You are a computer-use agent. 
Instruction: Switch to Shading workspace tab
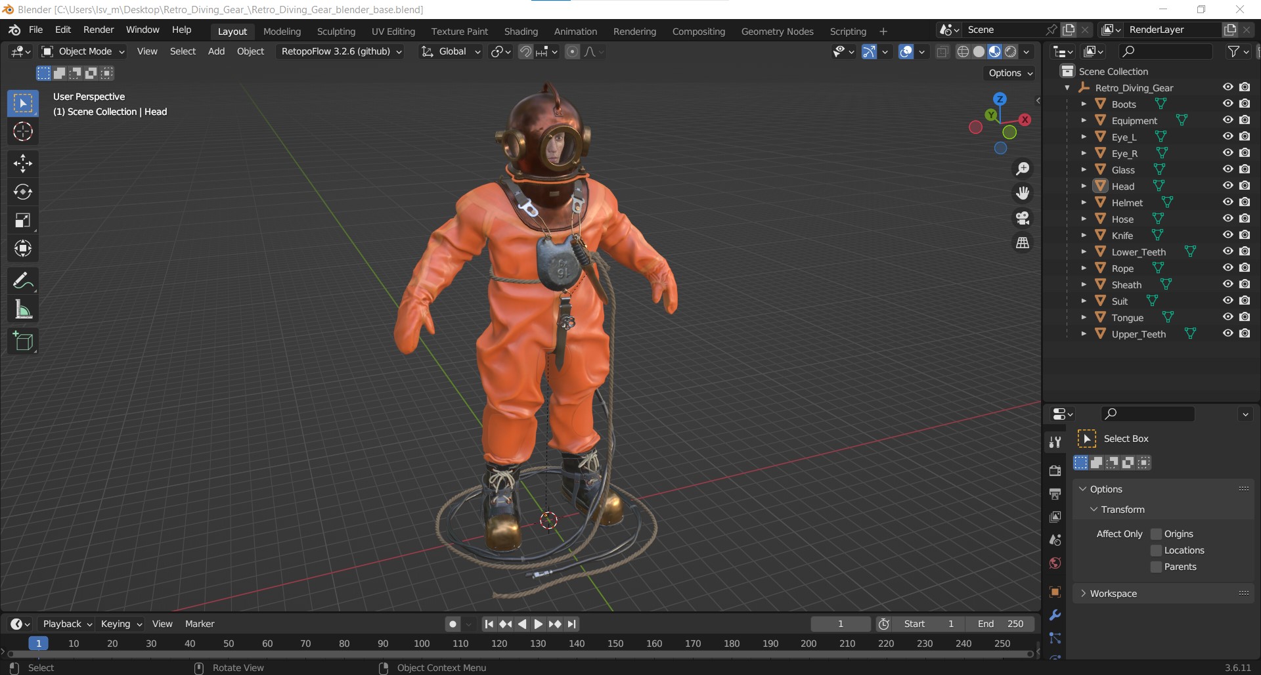tap(521, 31)
